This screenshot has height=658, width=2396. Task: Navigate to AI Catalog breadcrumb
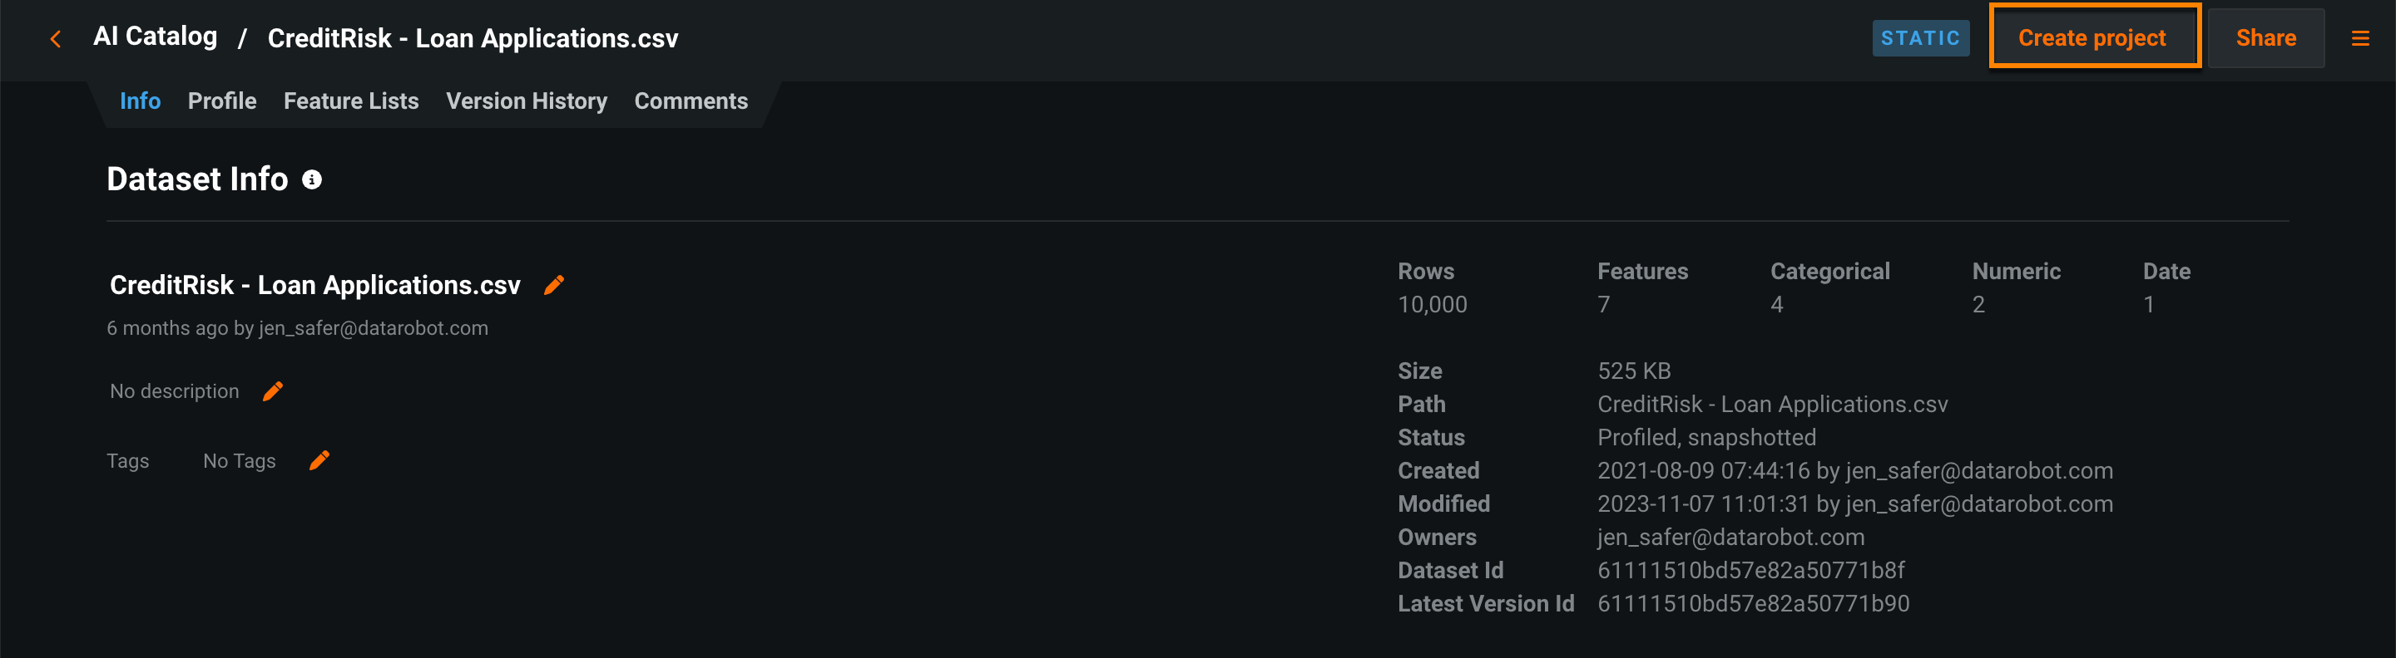coord(155,37)
